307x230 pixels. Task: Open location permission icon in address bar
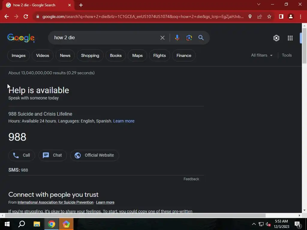pos(250,17)
